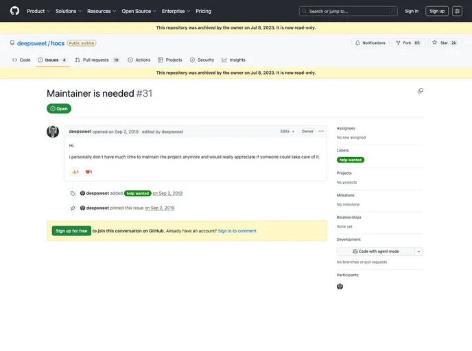This screenshot has height=351, width=472.
Task: Click deepsweet author name in comment header
Action: [x=80, y=132]
